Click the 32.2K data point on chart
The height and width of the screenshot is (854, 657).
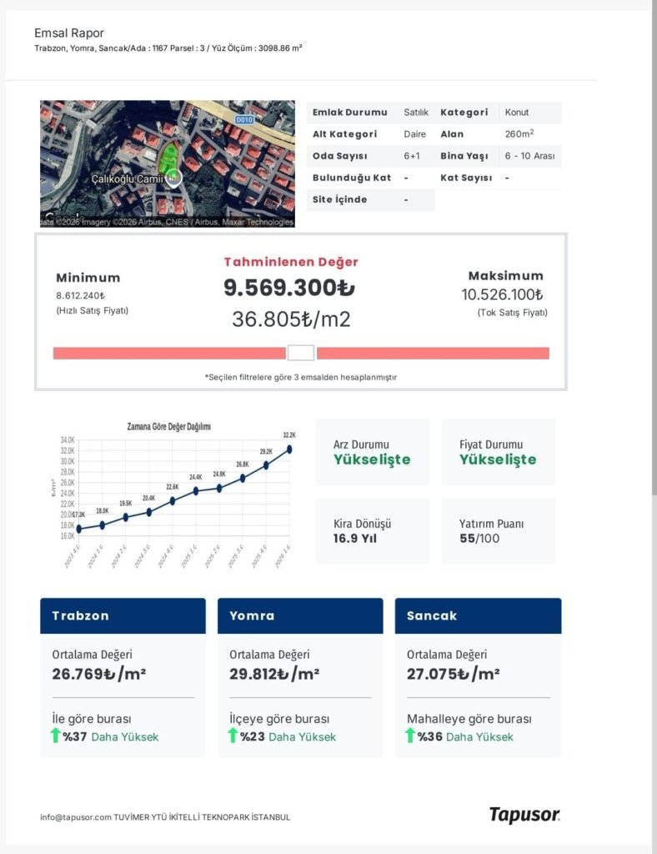(289, 449)
